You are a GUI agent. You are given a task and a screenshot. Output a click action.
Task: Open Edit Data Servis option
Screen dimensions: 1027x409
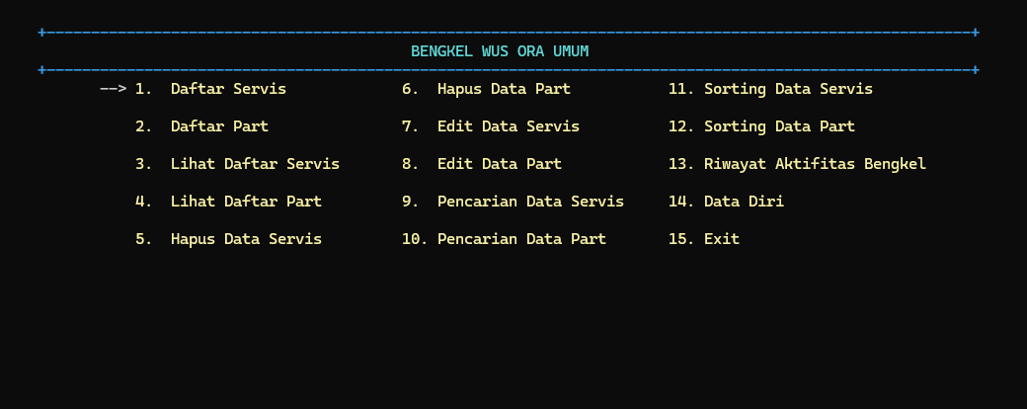pyautogui.click(x=508, y=126)
